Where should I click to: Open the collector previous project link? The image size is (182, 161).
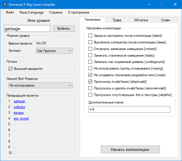[x=20, y=107]
